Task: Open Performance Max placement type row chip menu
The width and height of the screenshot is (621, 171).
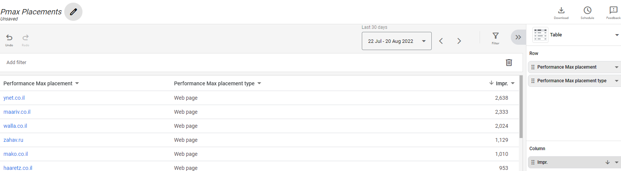Action: [616, 81]
